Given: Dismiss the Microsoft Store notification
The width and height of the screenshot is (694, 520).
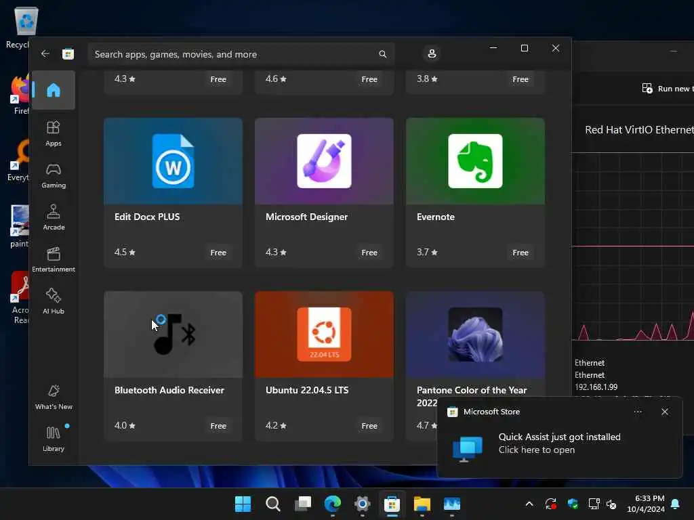Looking at the screenshot, I should click(x=665, y=412).
